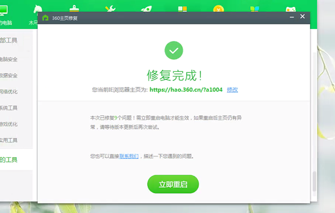Click the 360主页修复 title text
The width and height of the screenshot is (335, 213).
(x=64, y=18)
